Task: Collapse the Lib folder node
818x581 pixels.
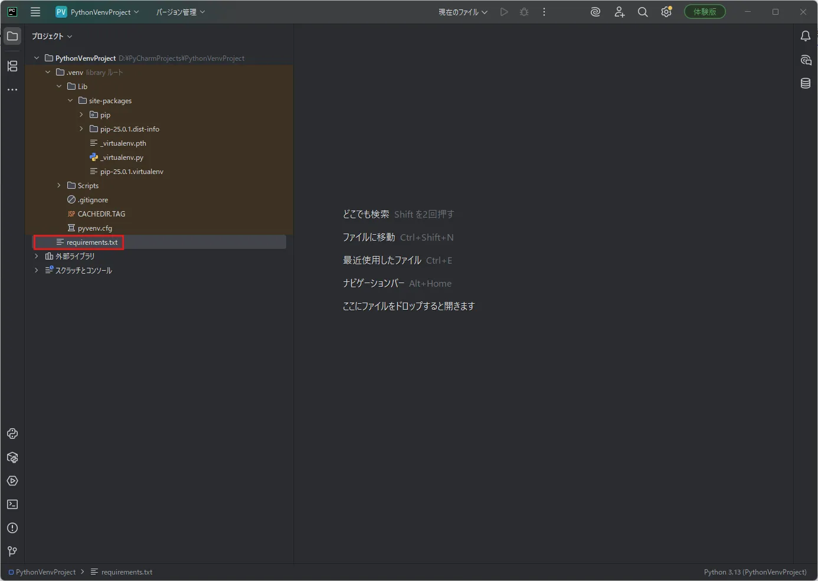Action: pos(59,86)
